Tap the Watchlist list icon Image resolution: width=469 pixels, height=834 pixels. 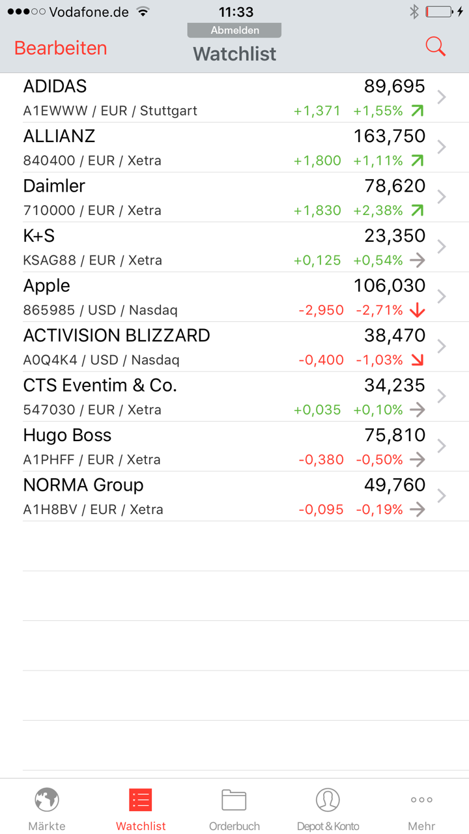[141, 799]
